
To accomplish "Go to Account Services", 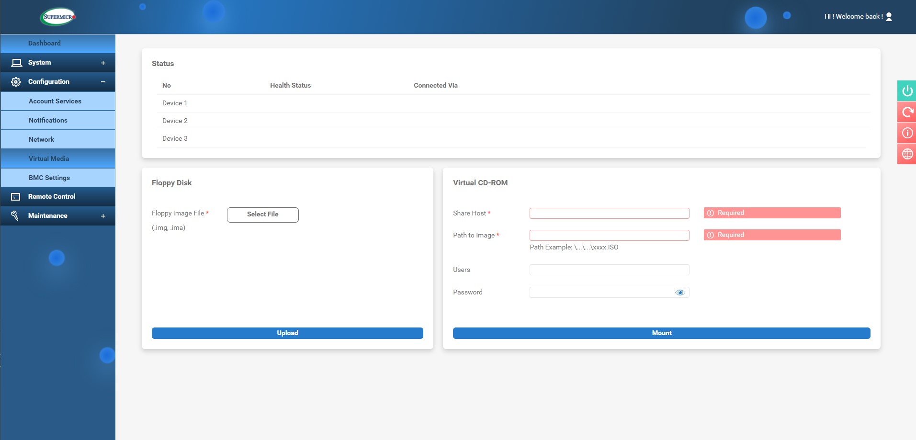I will point(55,101).
